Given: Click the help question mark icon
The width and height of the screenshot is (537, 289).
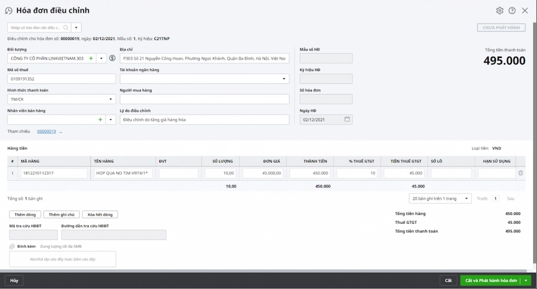Looking at the screenshot, I should pyautogui.click(x=512, y=10).
